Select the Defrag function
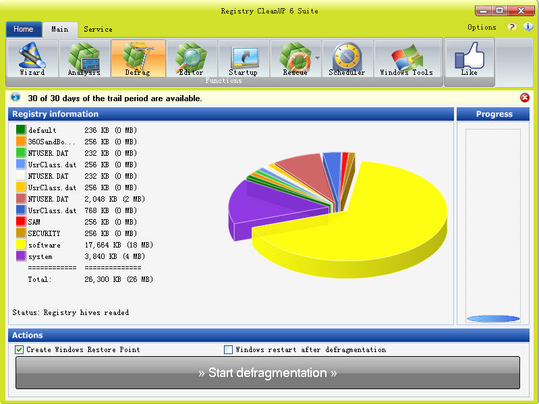This screenshot has width=539, height=404. pos(138,59)
